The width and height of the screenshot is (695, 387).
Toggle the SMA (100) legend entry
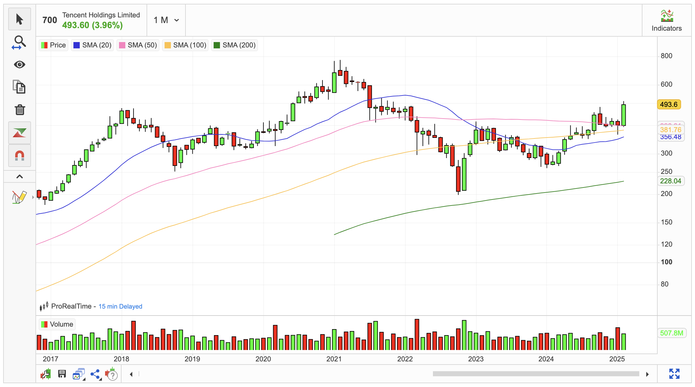pyautogui.click(x=185, y=45)
